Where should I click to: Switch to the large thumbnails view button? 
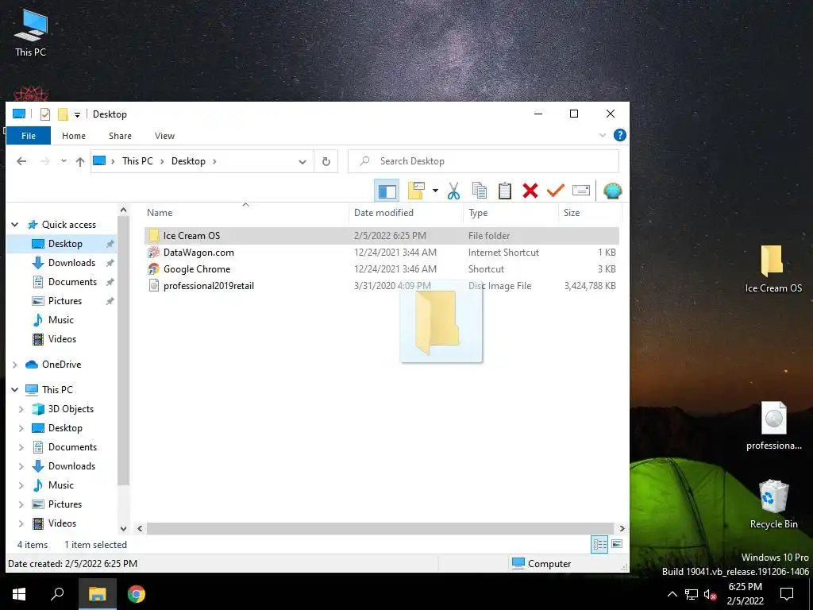617,544
